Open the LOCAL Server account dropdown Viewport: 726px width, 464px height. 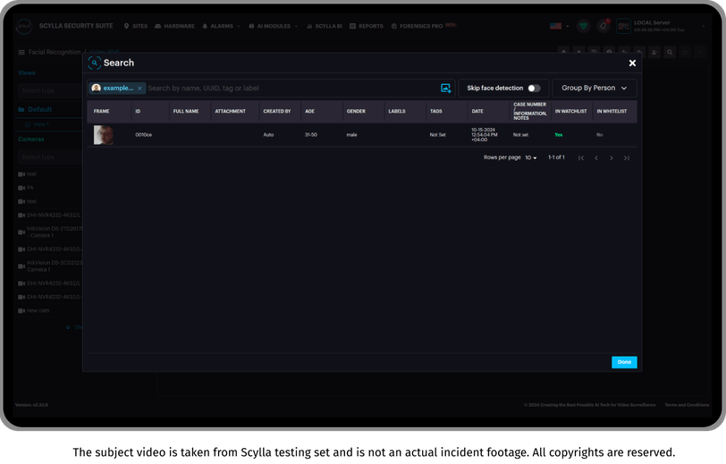pyautogui.click(x=662, y=26)
